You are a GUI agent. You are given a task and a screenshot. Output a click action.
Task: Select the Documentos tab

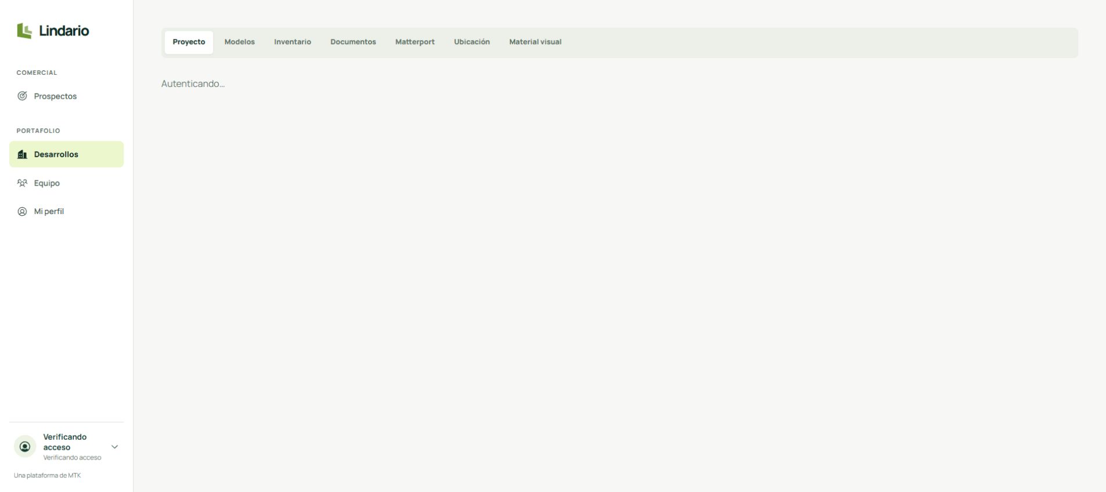pyautogui.click(x=353, y=42)
